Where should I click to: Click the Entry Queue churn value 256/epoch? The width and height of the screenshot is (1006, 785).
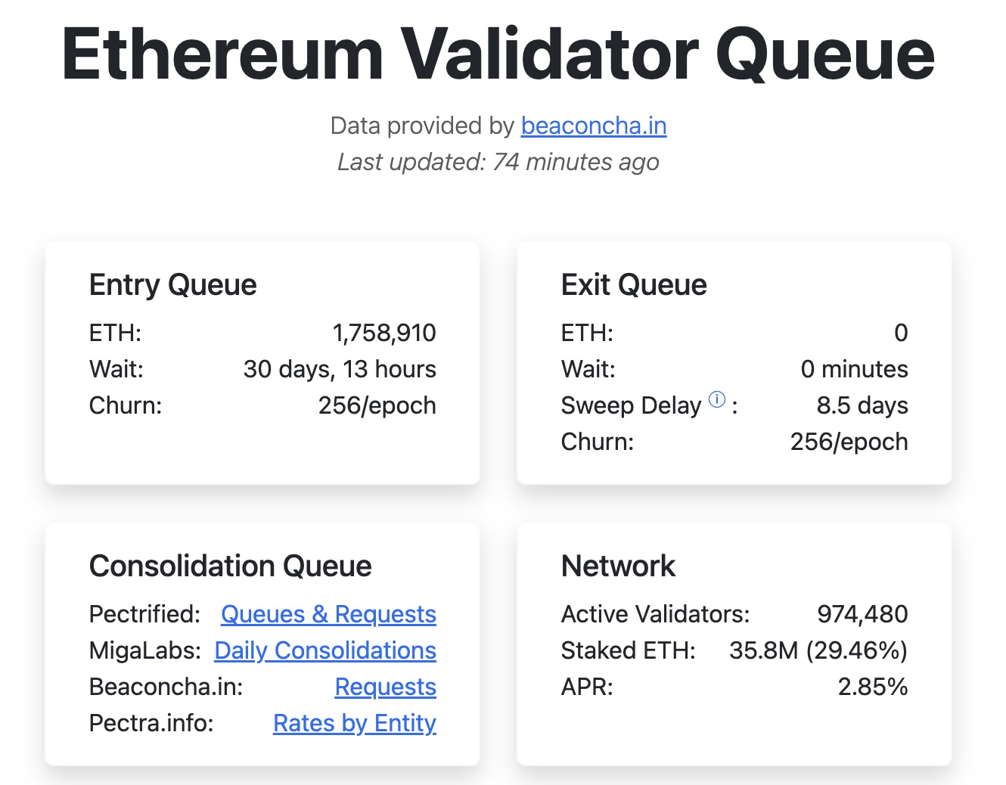coord(376,405)
